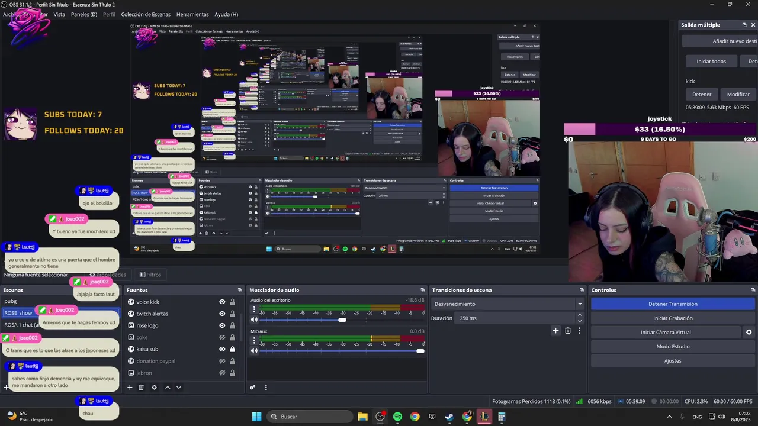Viewport: 758px width, 426px height.
Task: Open advanced audio properties gears icon in mixer
Action: pyautogui.click(x=252, y=388)
